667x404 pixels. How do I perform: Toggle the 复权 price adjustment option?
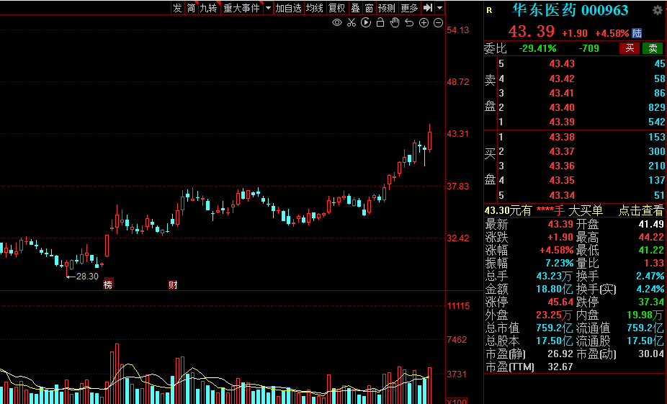336,8
